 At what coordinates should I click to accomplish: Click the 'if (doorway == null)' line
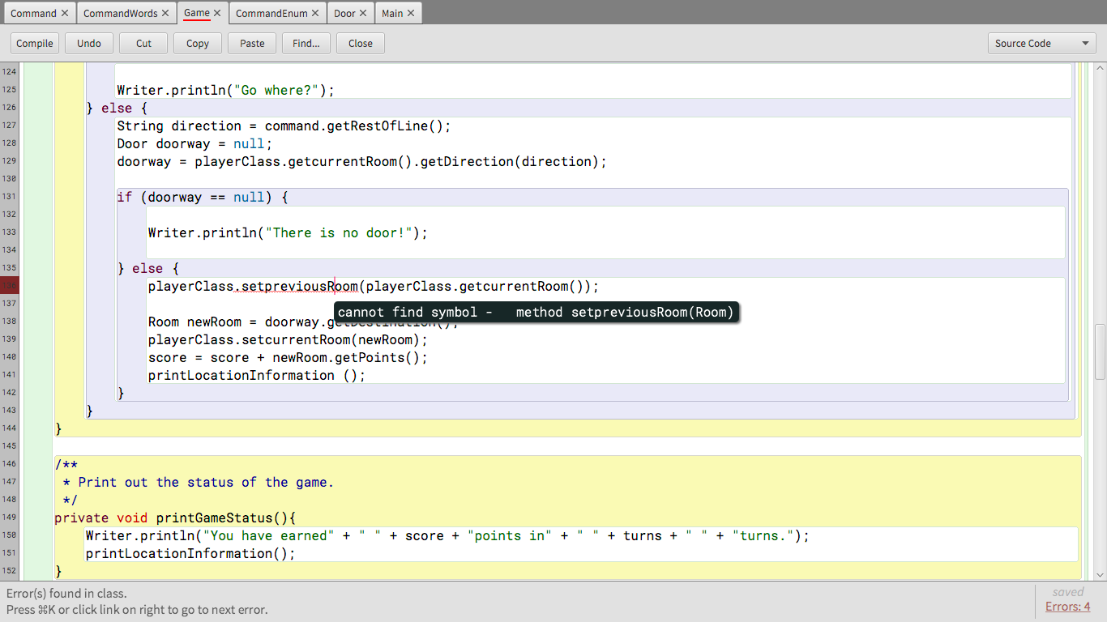click(203, 197)
